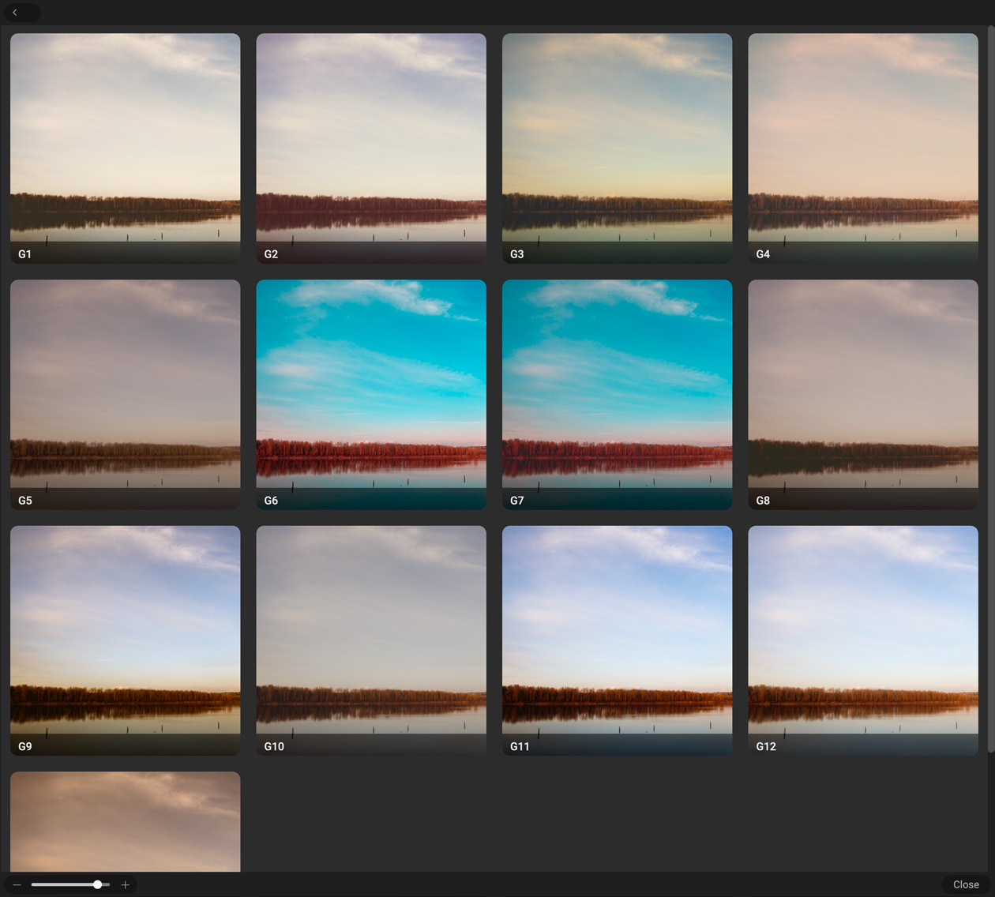
Task: Click the back arrow icon
Action: coord(15,13)
